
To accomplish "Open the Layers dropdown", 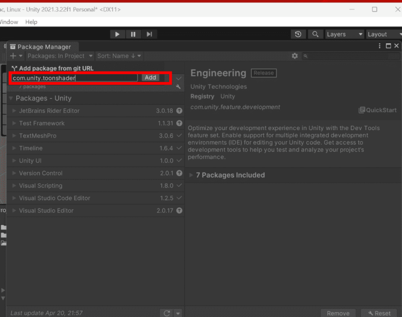I will point(344,34).
